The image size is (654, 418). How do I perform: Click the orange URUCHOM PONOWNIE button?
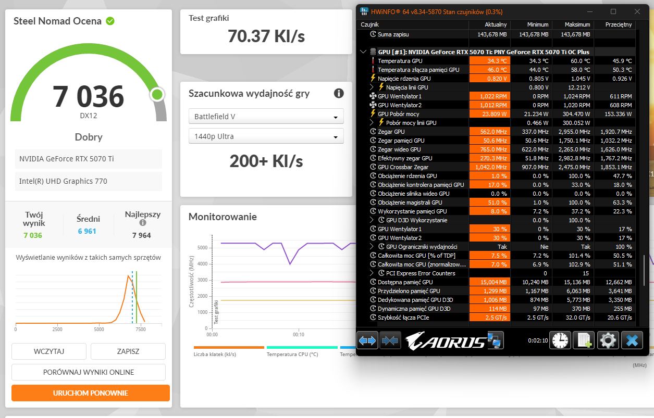click(x=91, y=393)
